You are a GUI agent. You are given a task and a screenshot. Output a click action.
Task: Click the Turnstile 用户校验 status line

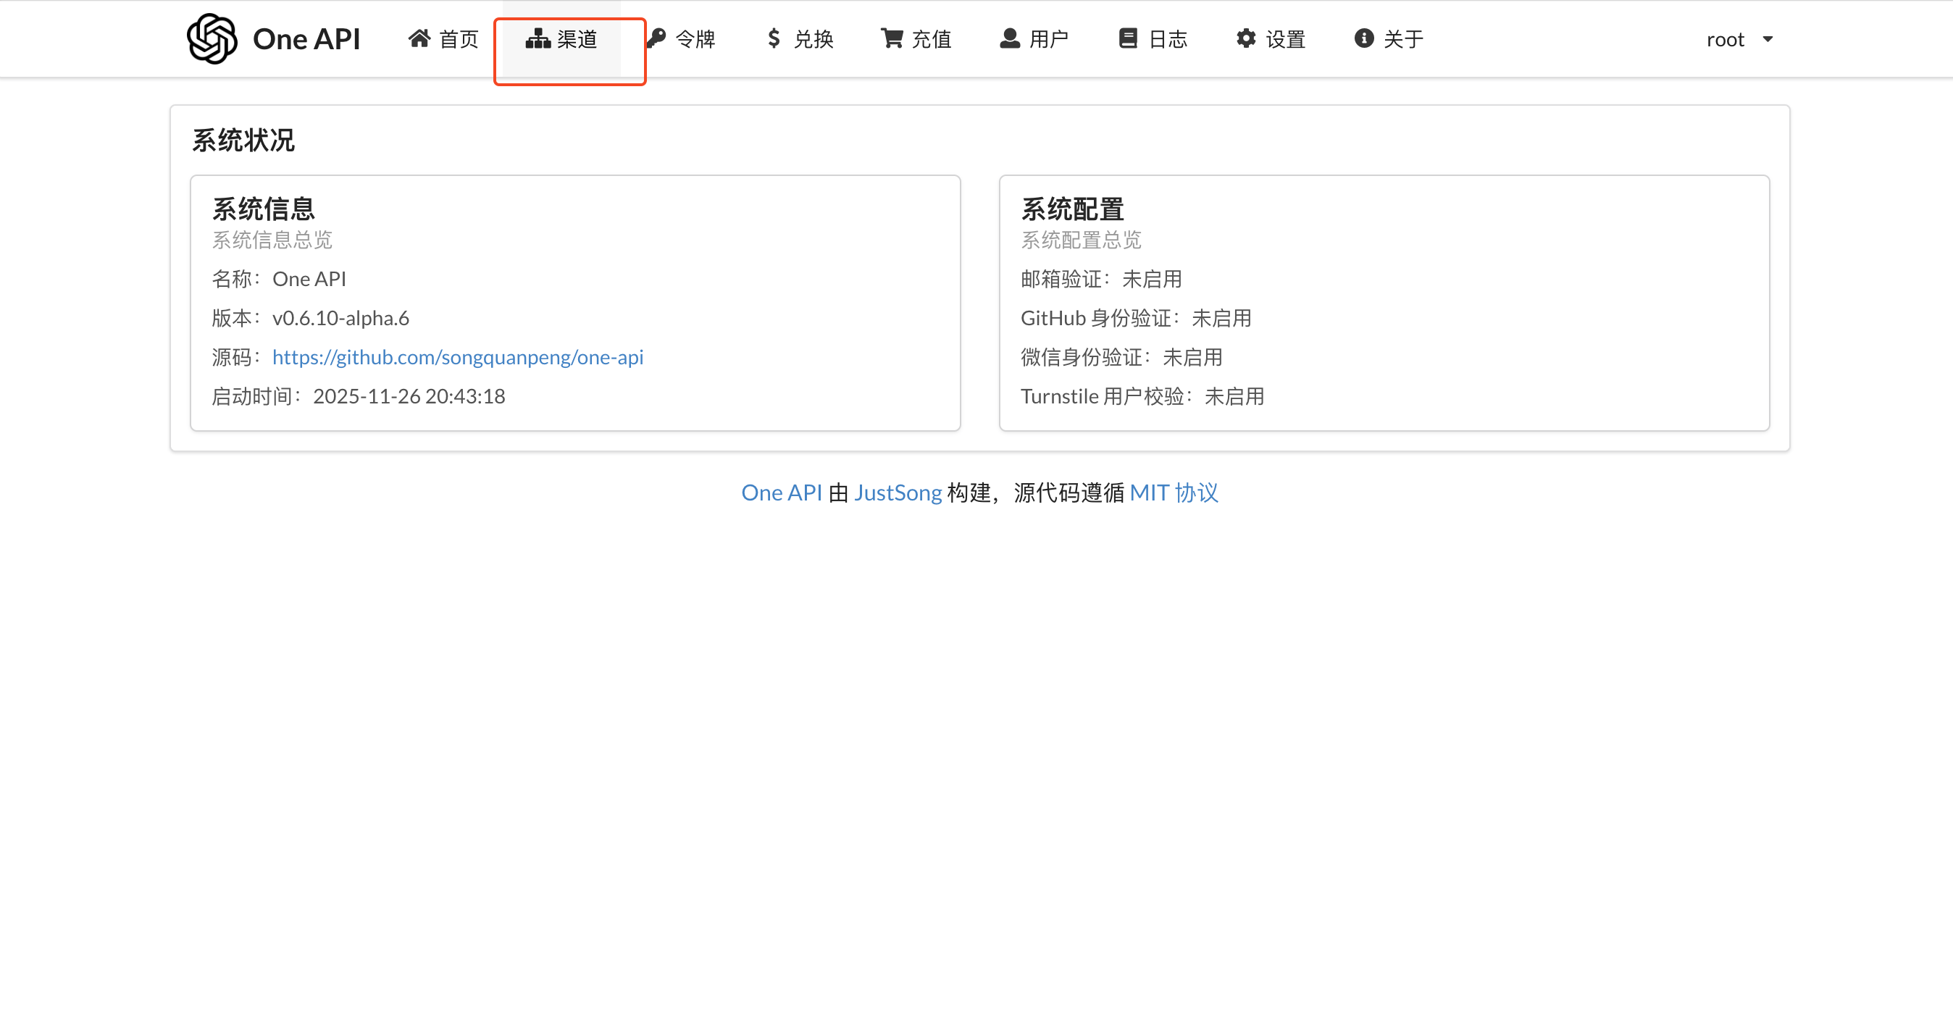point(1142,396)
